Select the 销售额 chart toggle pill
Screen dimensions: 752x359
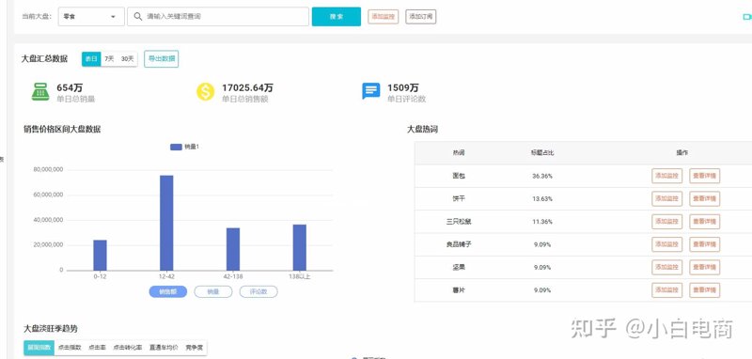tap(168, 291)
